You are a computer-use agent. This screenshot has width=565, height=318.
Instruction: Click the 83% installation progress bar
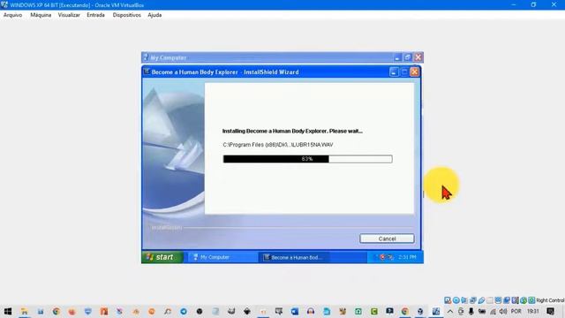[x=307, y=159]
